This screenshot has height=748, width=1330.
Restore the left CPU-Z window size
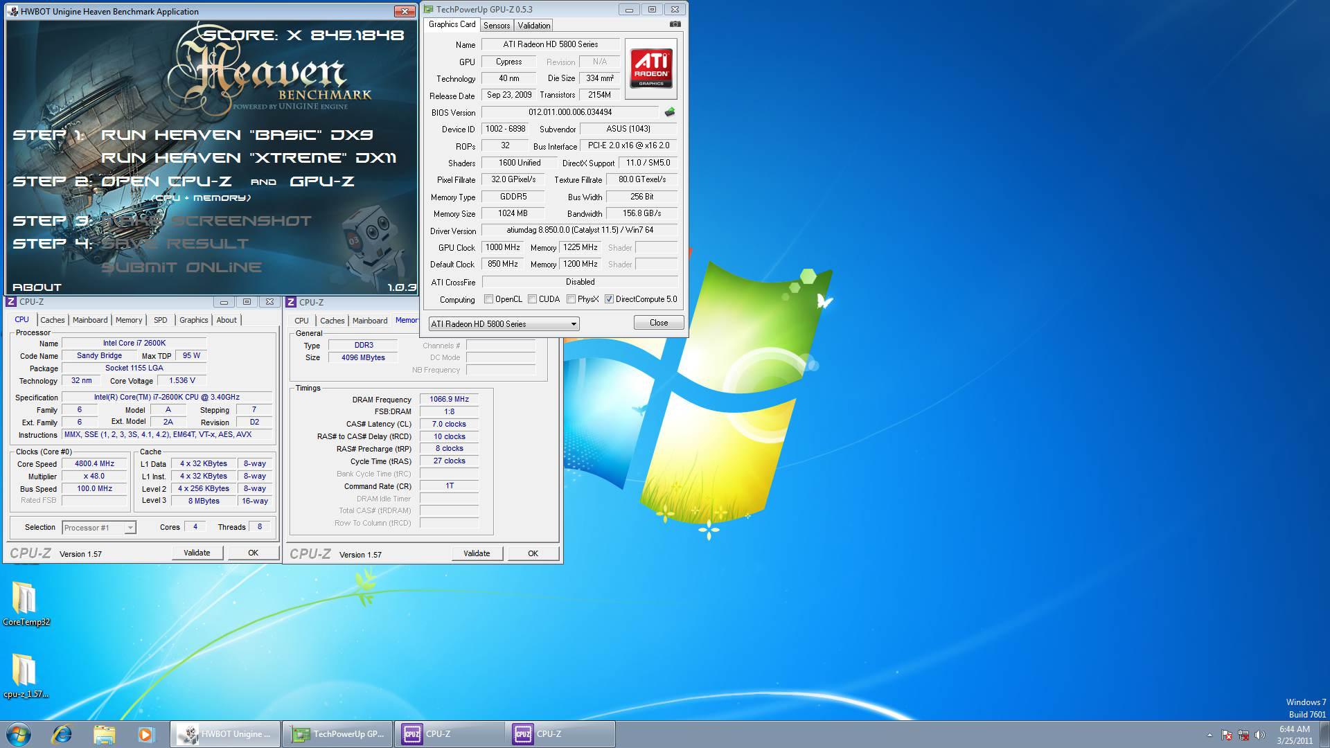click(x=247, y=302)
